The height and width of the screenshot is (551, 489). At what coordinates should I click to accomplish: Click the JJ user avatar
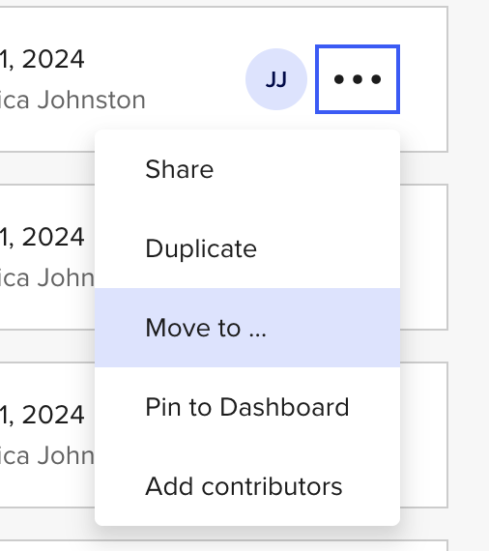pos(276,79)
